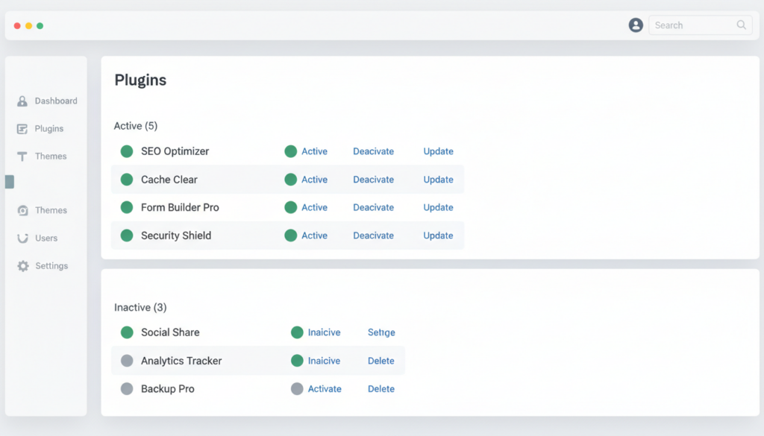Open Plugins via its sidebar icon
Viewport: 764px width, 436px height.
(x=22, y=129)
